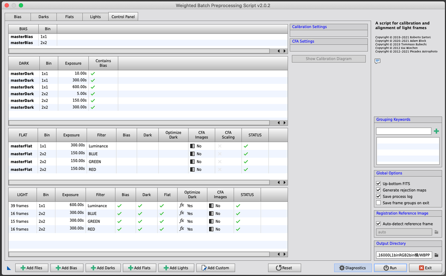Click the Add Files button
Screen dimensions: 446x276
tap(32, 268)
